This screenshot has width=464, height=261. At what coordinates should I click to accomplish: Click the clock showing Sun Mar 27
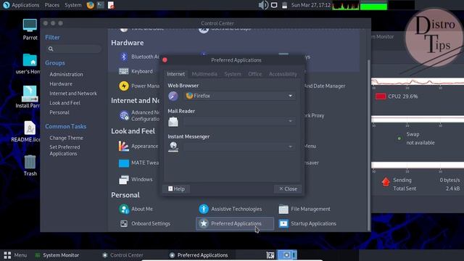[310, 5]
